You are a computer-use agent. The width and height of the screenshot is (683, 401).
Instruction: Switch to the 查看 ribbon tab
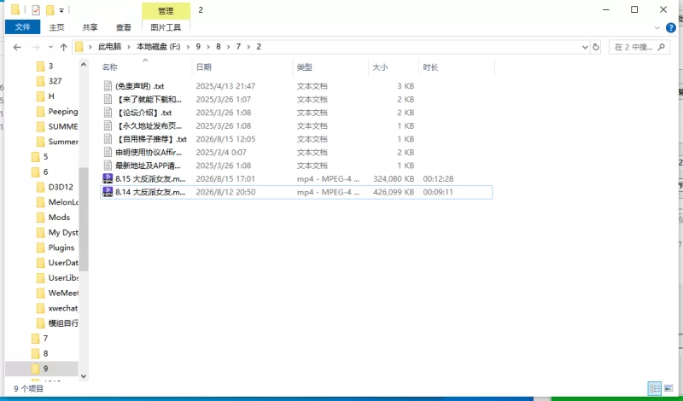point(123,27)
